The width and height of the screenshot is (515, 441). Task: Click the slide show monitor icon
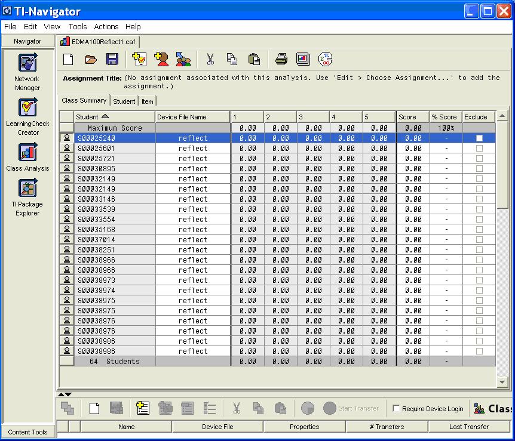303,59
